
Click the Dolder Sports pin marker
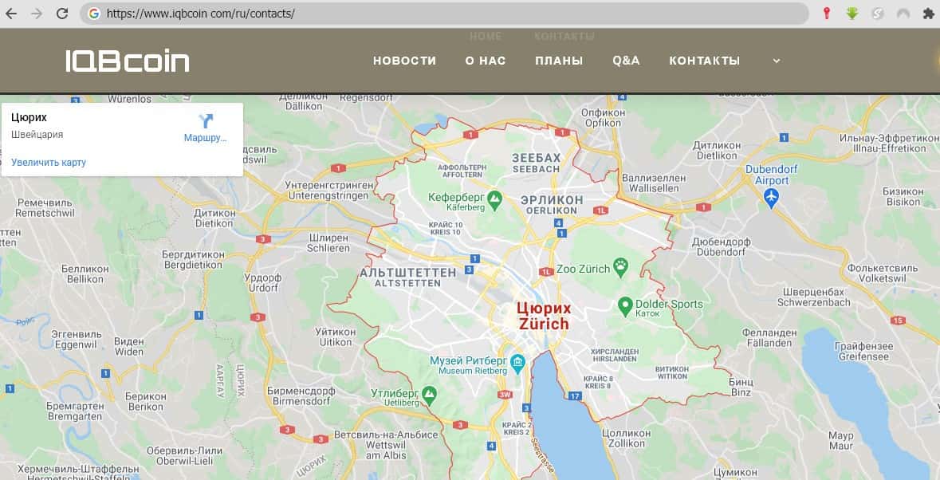pos(625,306)
